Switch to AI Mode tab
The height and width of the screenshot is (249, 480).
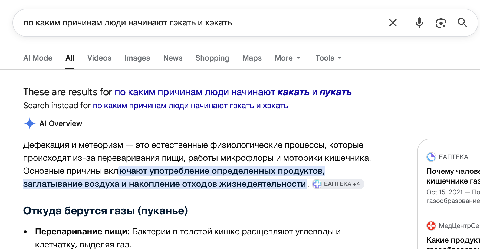tap(38, 58)
